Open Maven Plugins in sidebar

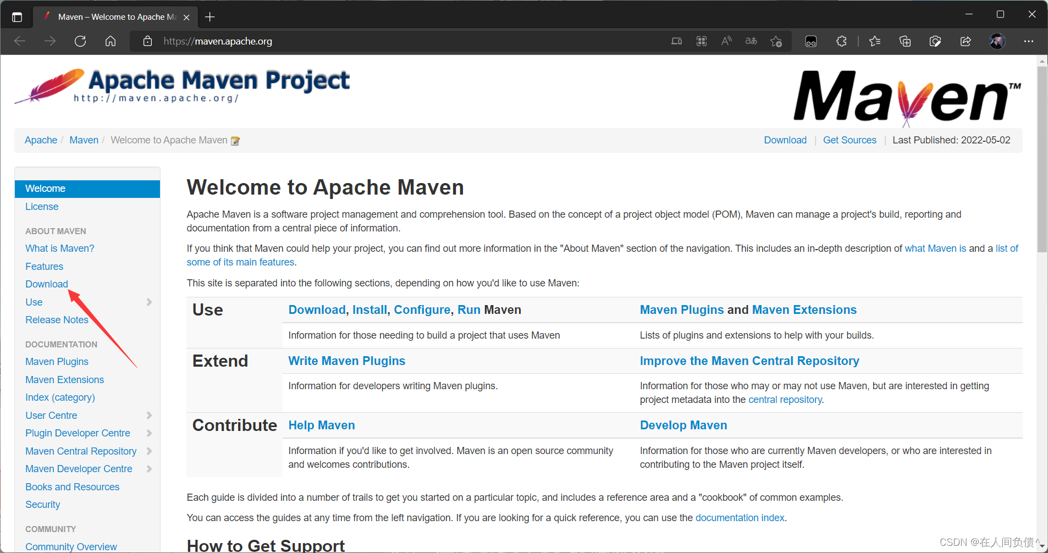[x=57, y=362]
